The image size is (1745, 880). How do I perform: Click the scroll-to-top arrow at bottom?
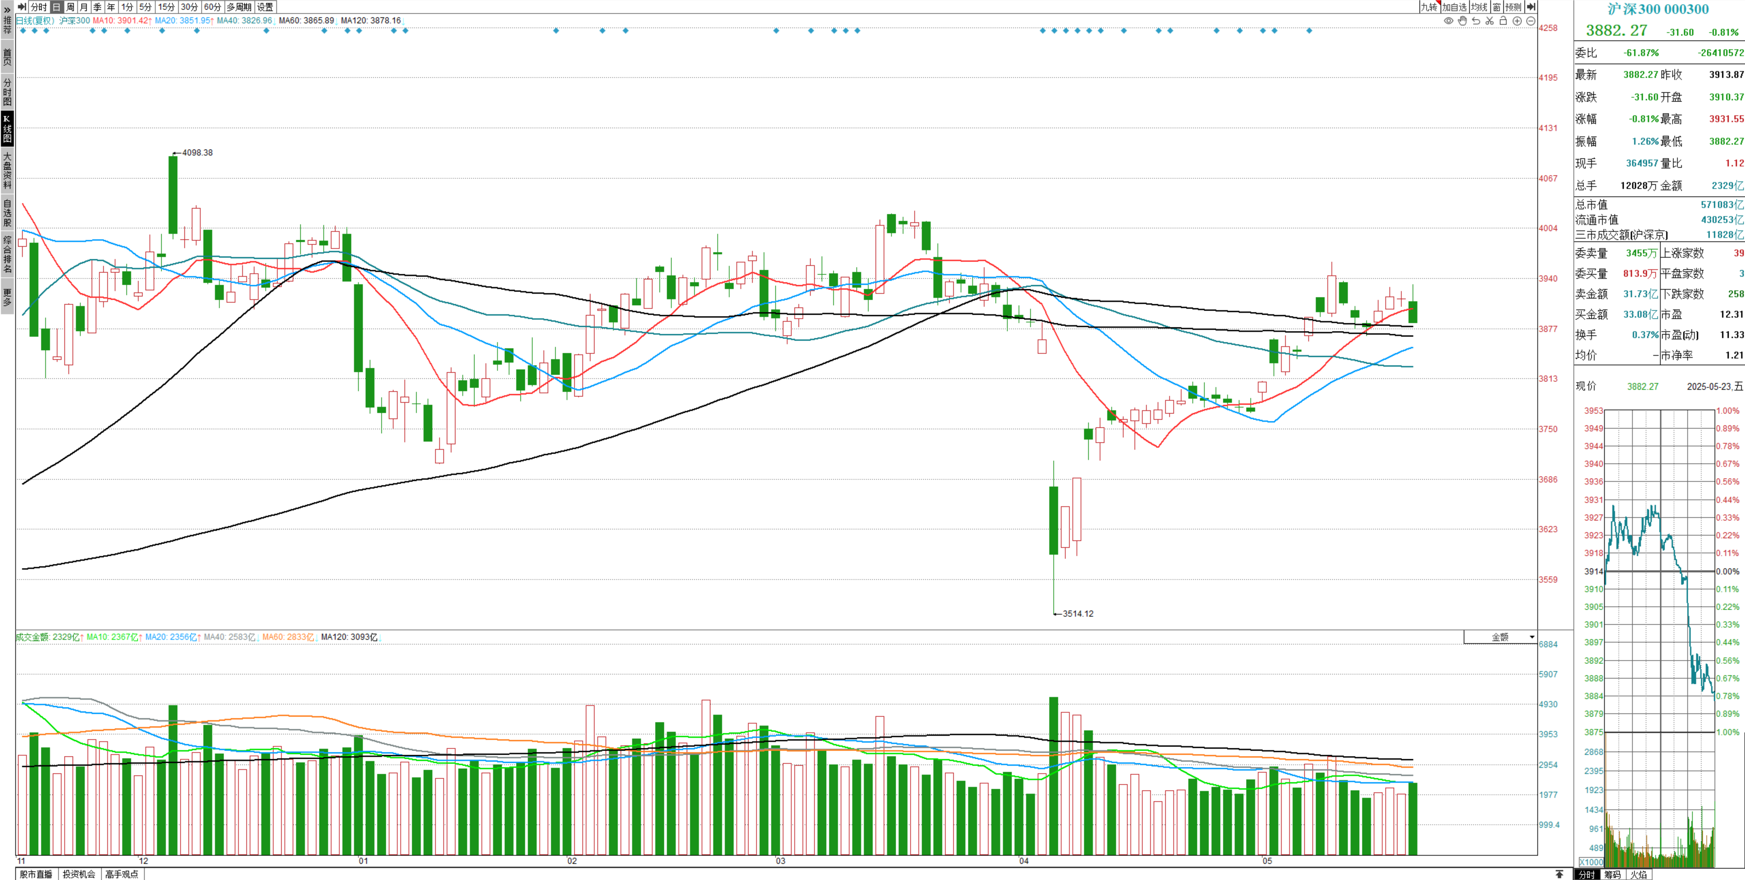(1559, 874)
